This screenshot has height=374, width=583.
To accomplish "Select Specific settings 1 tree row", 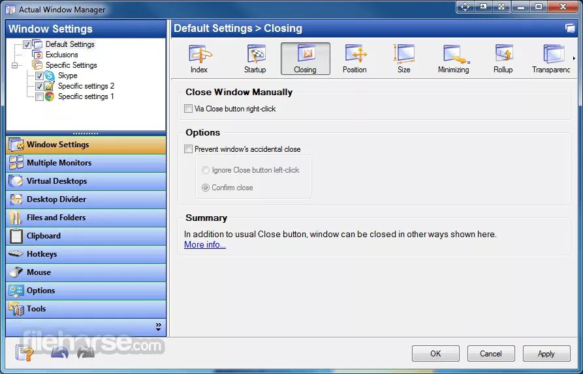I will click(86, 96).
